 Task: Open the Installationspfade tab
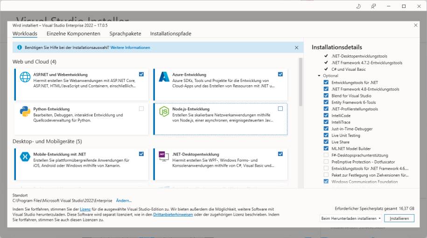coord(171,34)
